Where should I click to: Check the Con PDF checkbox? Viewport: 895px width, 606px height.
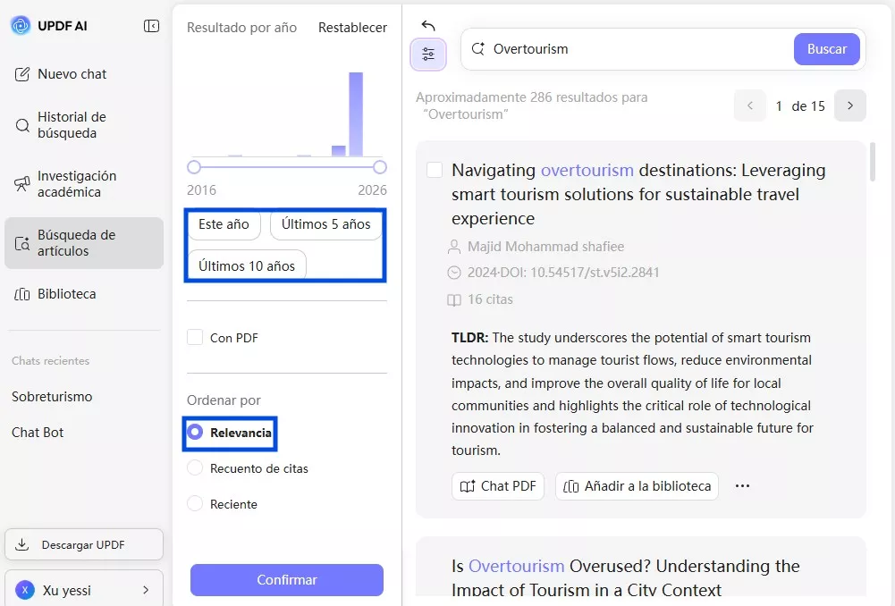coord(195,338)
